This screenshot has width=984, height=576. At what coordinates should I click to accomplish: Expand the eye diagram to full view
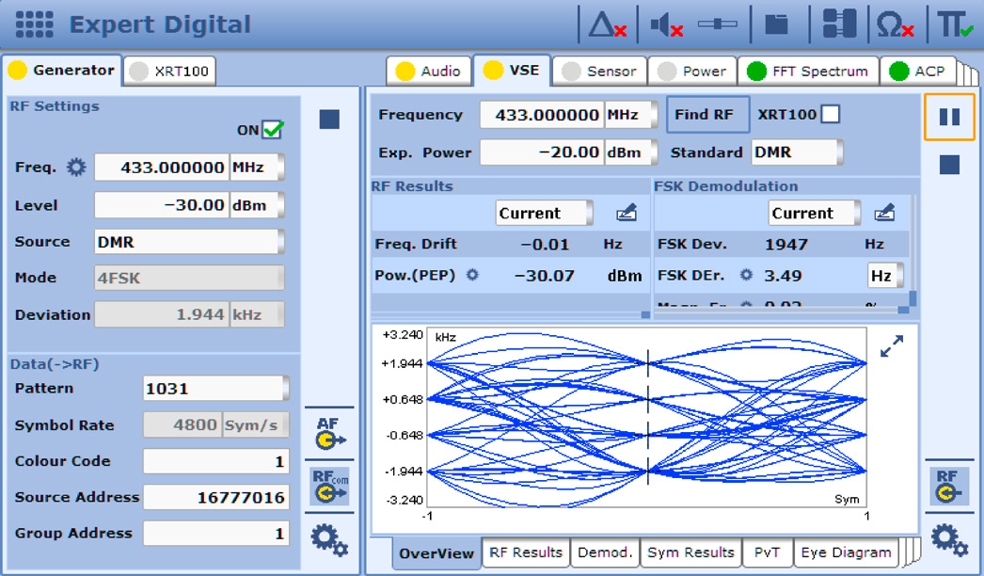coord(891,346)
